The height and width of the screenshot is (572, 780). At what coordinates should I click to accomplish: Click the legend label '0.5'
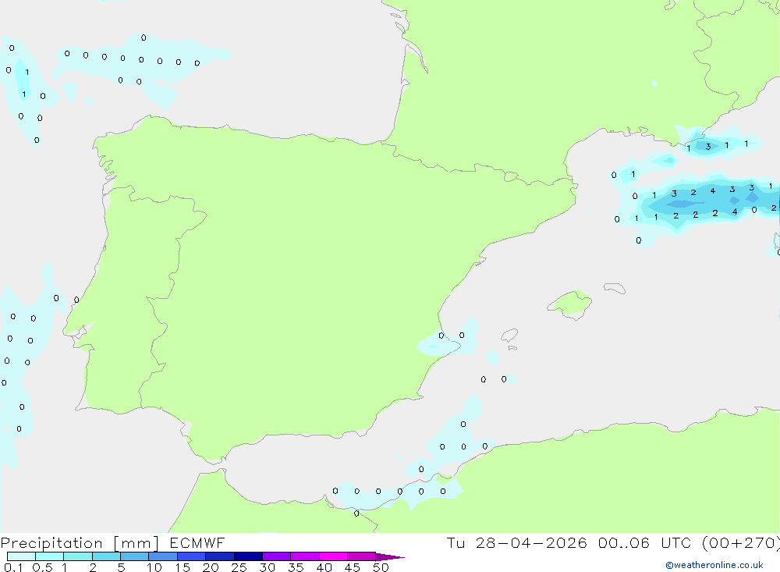tap(42, 567)
